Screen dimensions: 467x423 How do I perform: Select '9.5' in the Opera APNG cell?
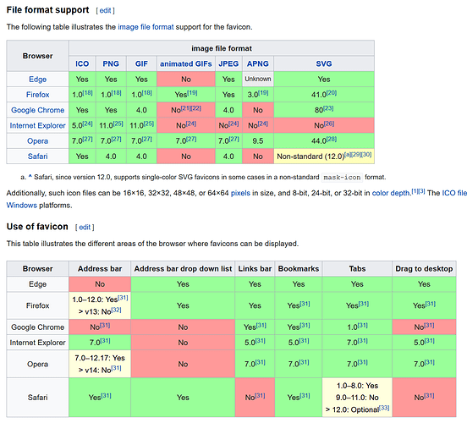tap(258, 141)
